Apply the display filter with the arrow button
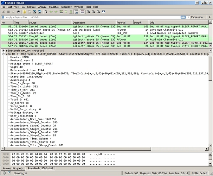 183,17
